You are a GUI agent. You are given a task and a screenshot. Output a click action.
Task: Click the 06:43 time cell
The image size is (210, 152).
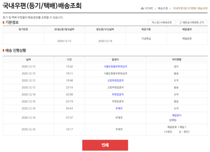[x=69, y=108]
